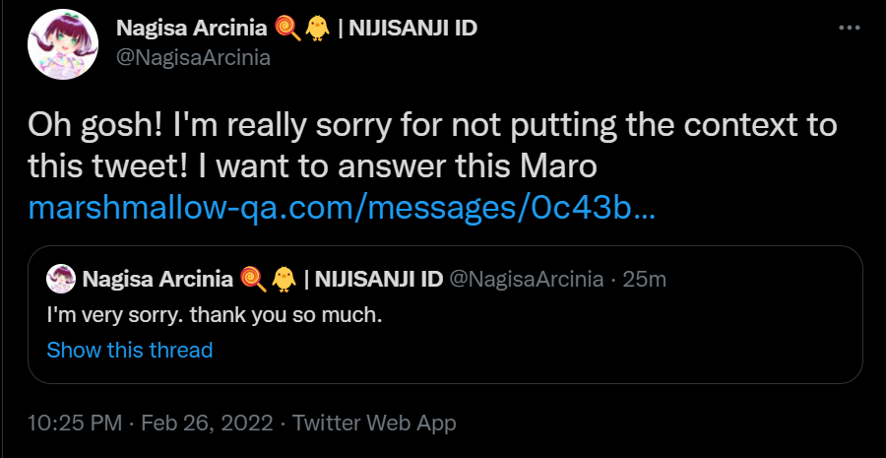
Task: Open the marshmallow-qa.com message link
Action: [x=341, y=210]
